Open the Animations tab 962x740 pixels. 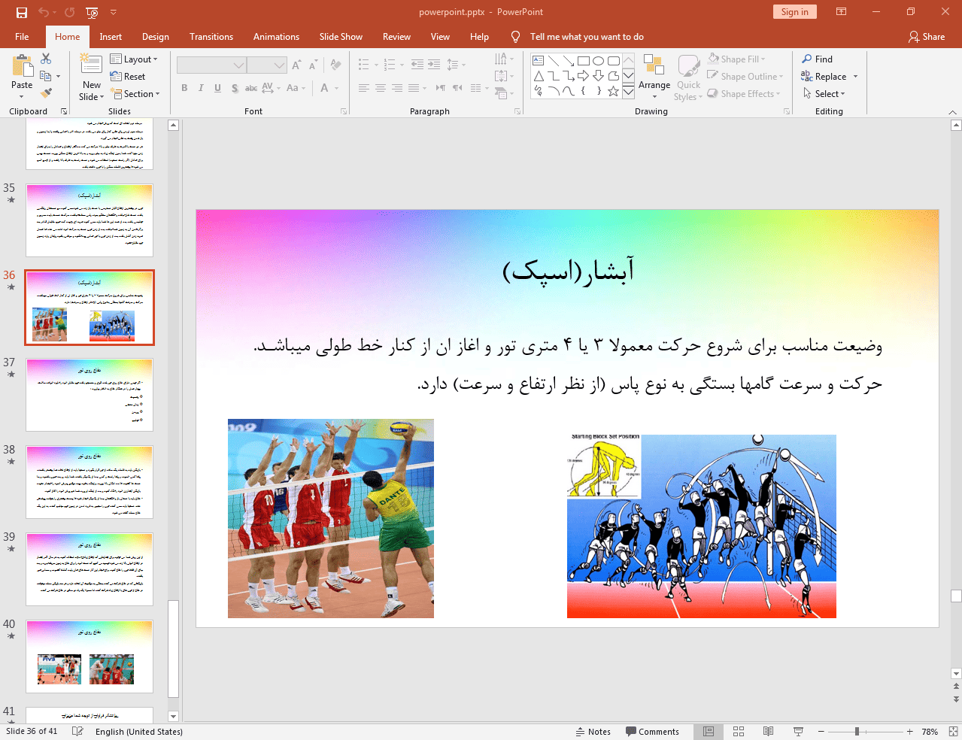click(276, 36)
